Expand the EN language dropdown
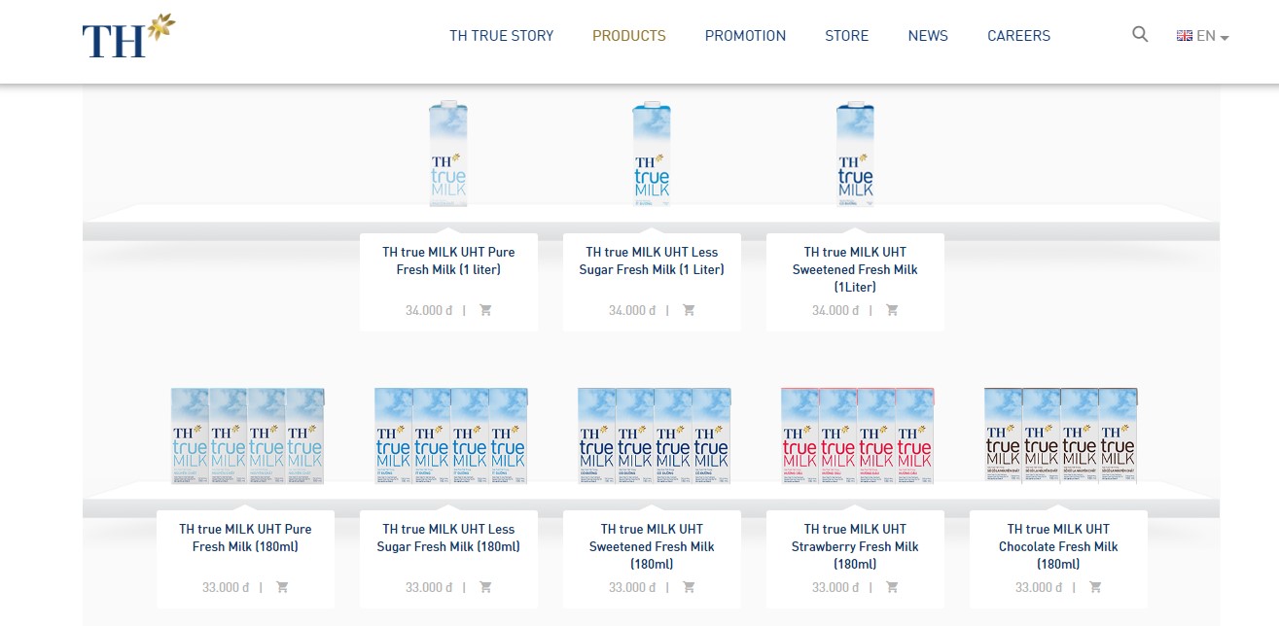This screenshot has height=626, width=1279. 1213,36
